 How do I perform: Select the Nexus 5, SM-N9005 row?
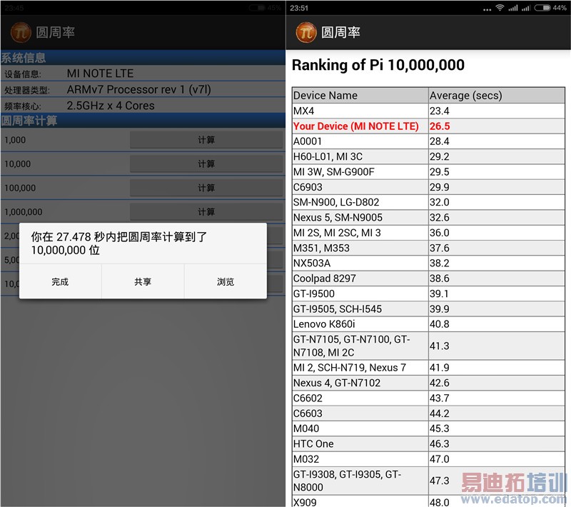(428, 218)
